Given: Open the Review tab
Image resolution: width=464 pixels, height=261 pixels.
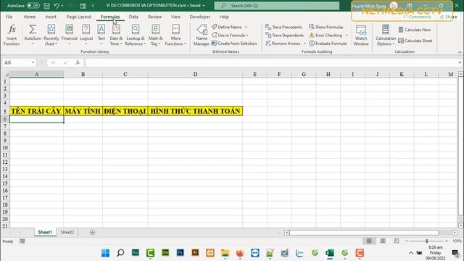Looking at the screenshot, I should point(154,17).
